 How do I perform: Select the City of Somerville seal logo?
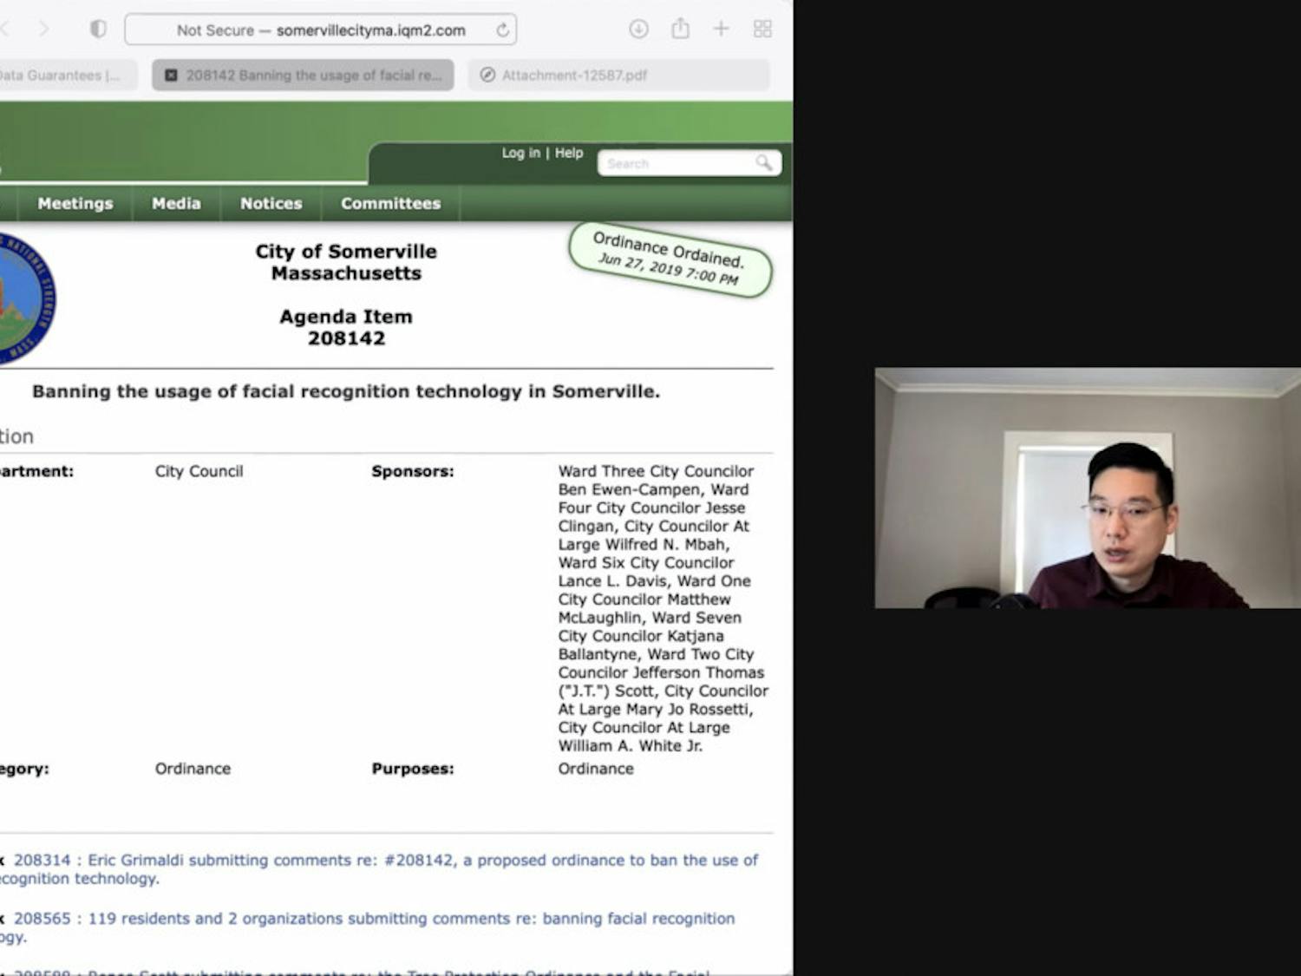19,295
